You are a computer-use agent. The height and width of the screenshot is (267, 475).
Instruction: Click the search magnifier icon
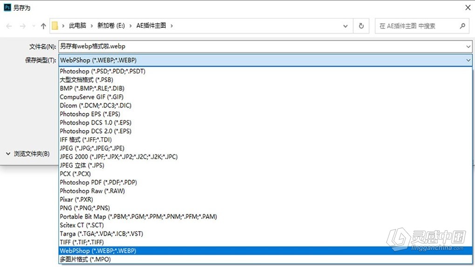pyautogui.click(x=462, y=26)
